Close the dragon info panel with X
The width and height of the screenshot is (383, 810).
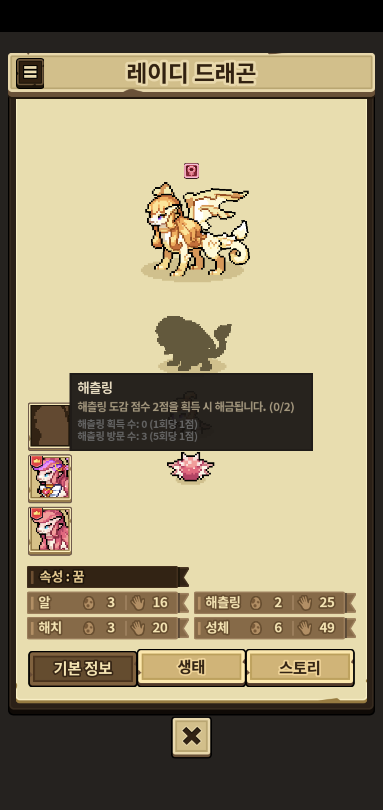pyautogui.click(x=191, y=737)
